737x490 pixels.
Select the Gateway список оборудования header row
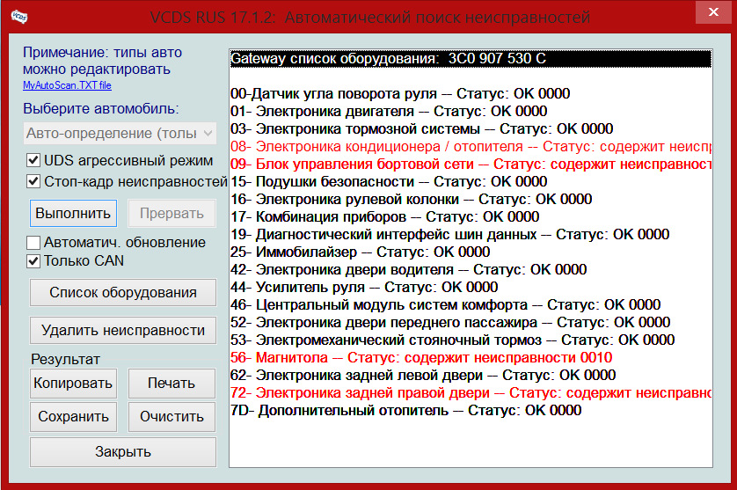pos(471,59)
